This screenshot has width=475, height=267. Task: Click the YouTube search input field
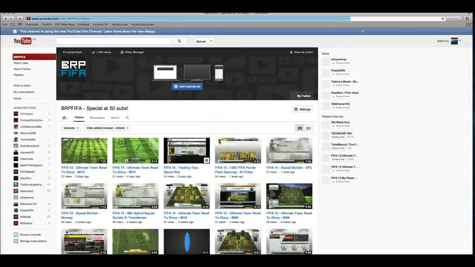(x=114, y=41)
